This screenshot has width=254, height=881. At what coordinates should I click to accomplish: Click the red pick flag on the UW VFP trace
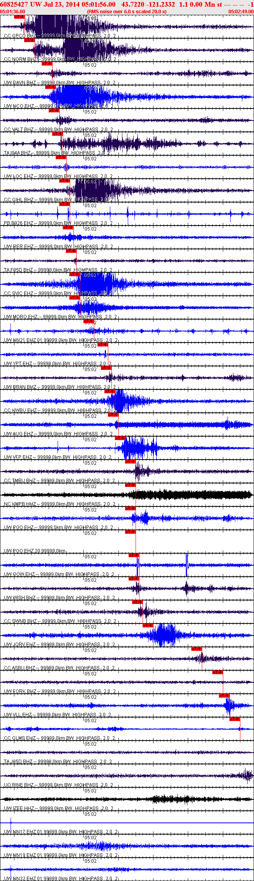(120, 438)
